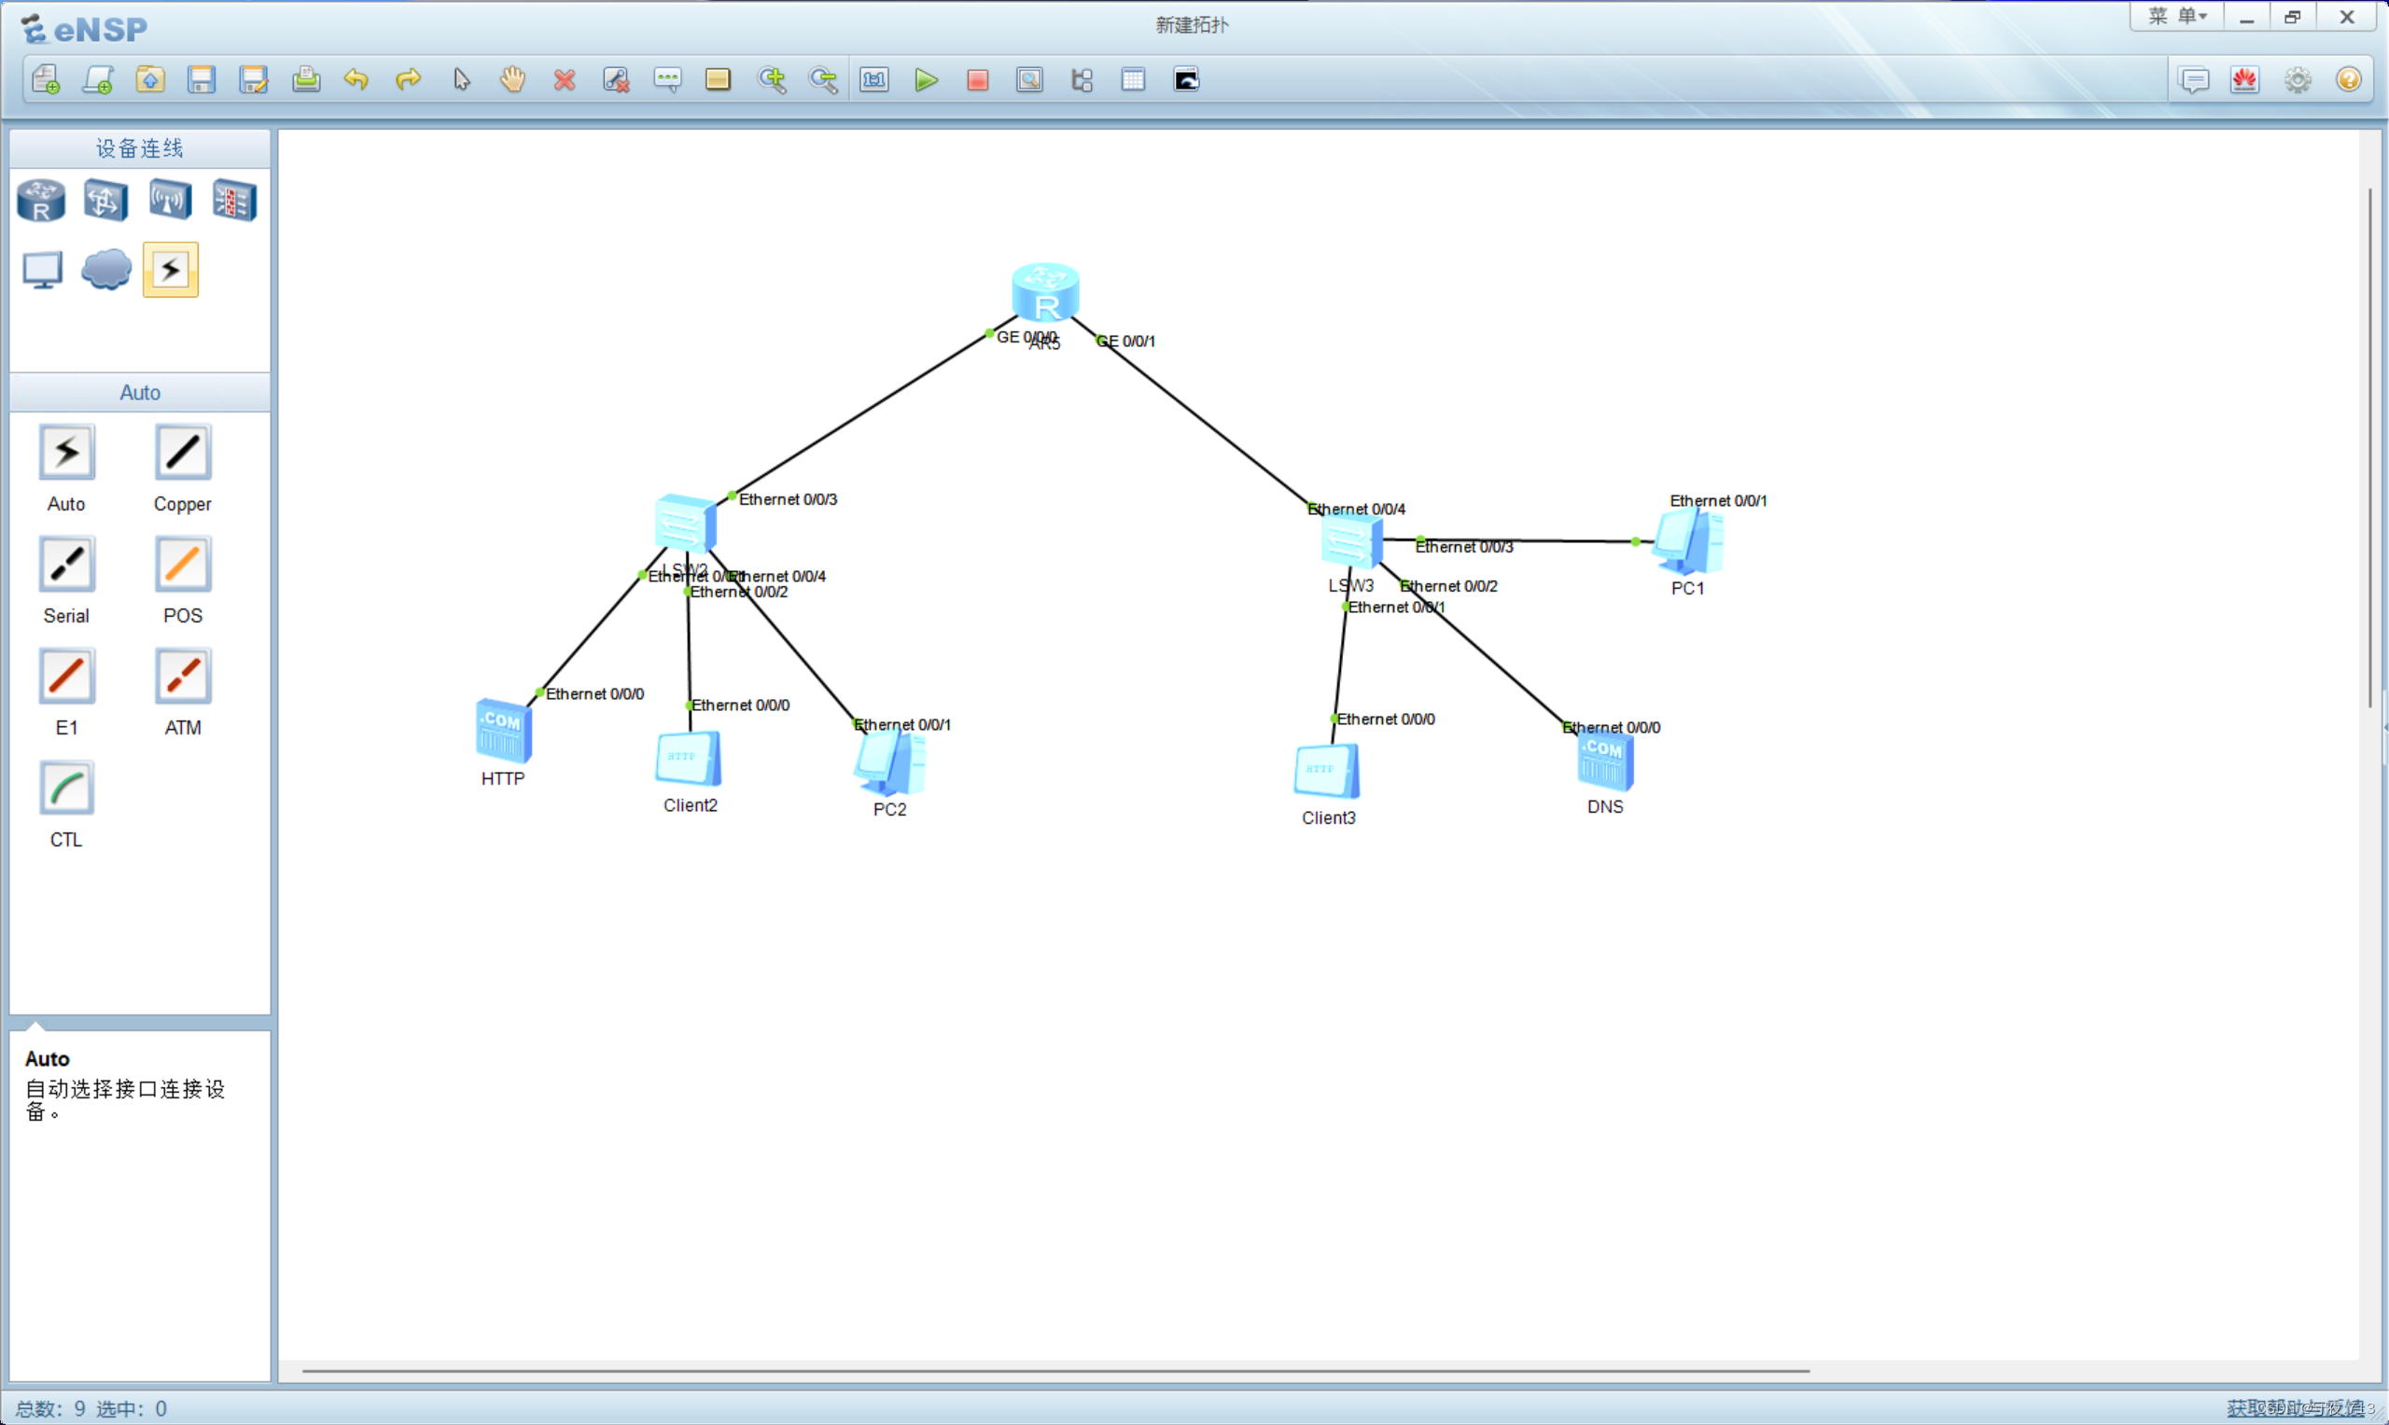2389x1425 pixels.
Task: Open the forum chat bubble icon
Action: pos(2195,79)
